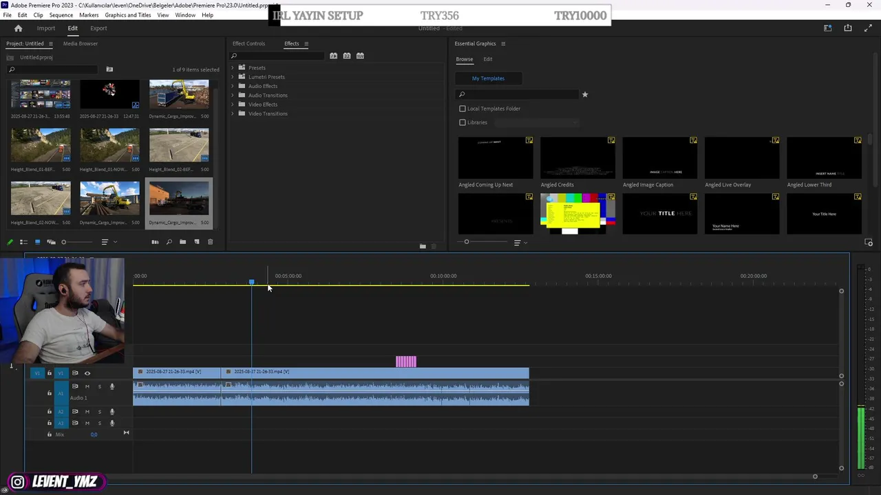Viewport: 881px width, 495px height.
Task: Click Create new search bin icon
Action: click(x=109, y=69)
